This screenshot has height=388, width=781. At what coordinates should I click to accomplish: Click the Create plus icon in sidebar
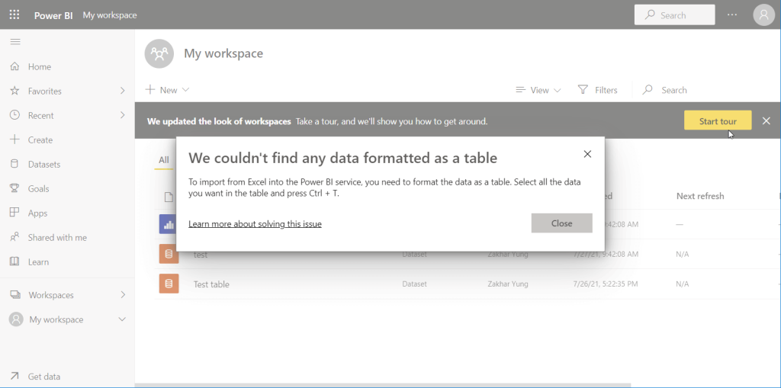(x=15, y=139)
